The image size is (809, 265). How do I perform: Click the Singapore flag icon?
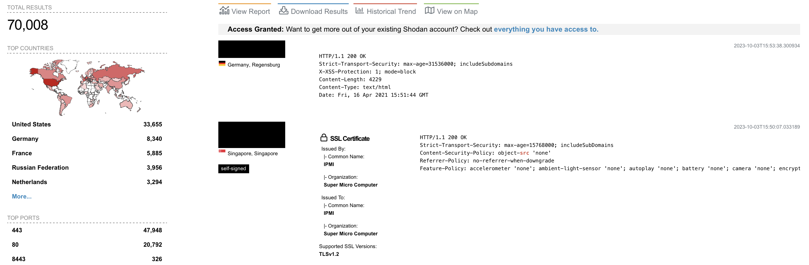click(222, 151)
